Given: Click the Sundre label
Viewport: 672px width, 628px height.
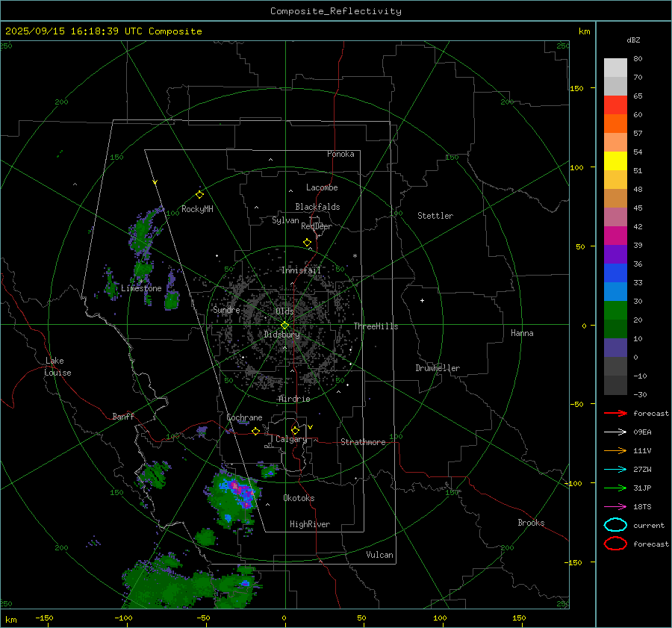Looking at the screenshot, I should pyautogui.click(x=226, y=310).
